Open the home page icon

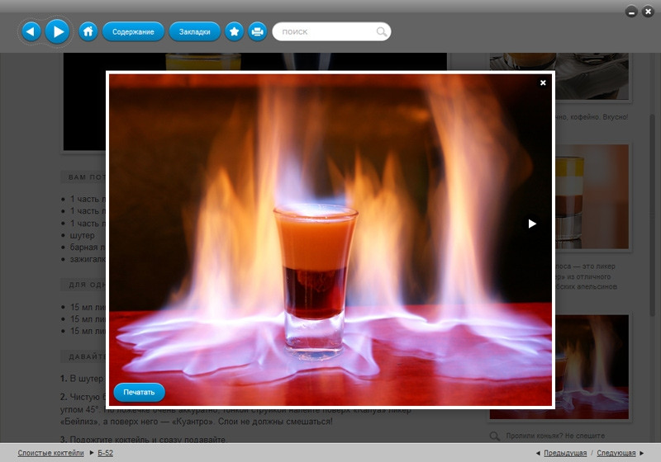pos(88,31)
